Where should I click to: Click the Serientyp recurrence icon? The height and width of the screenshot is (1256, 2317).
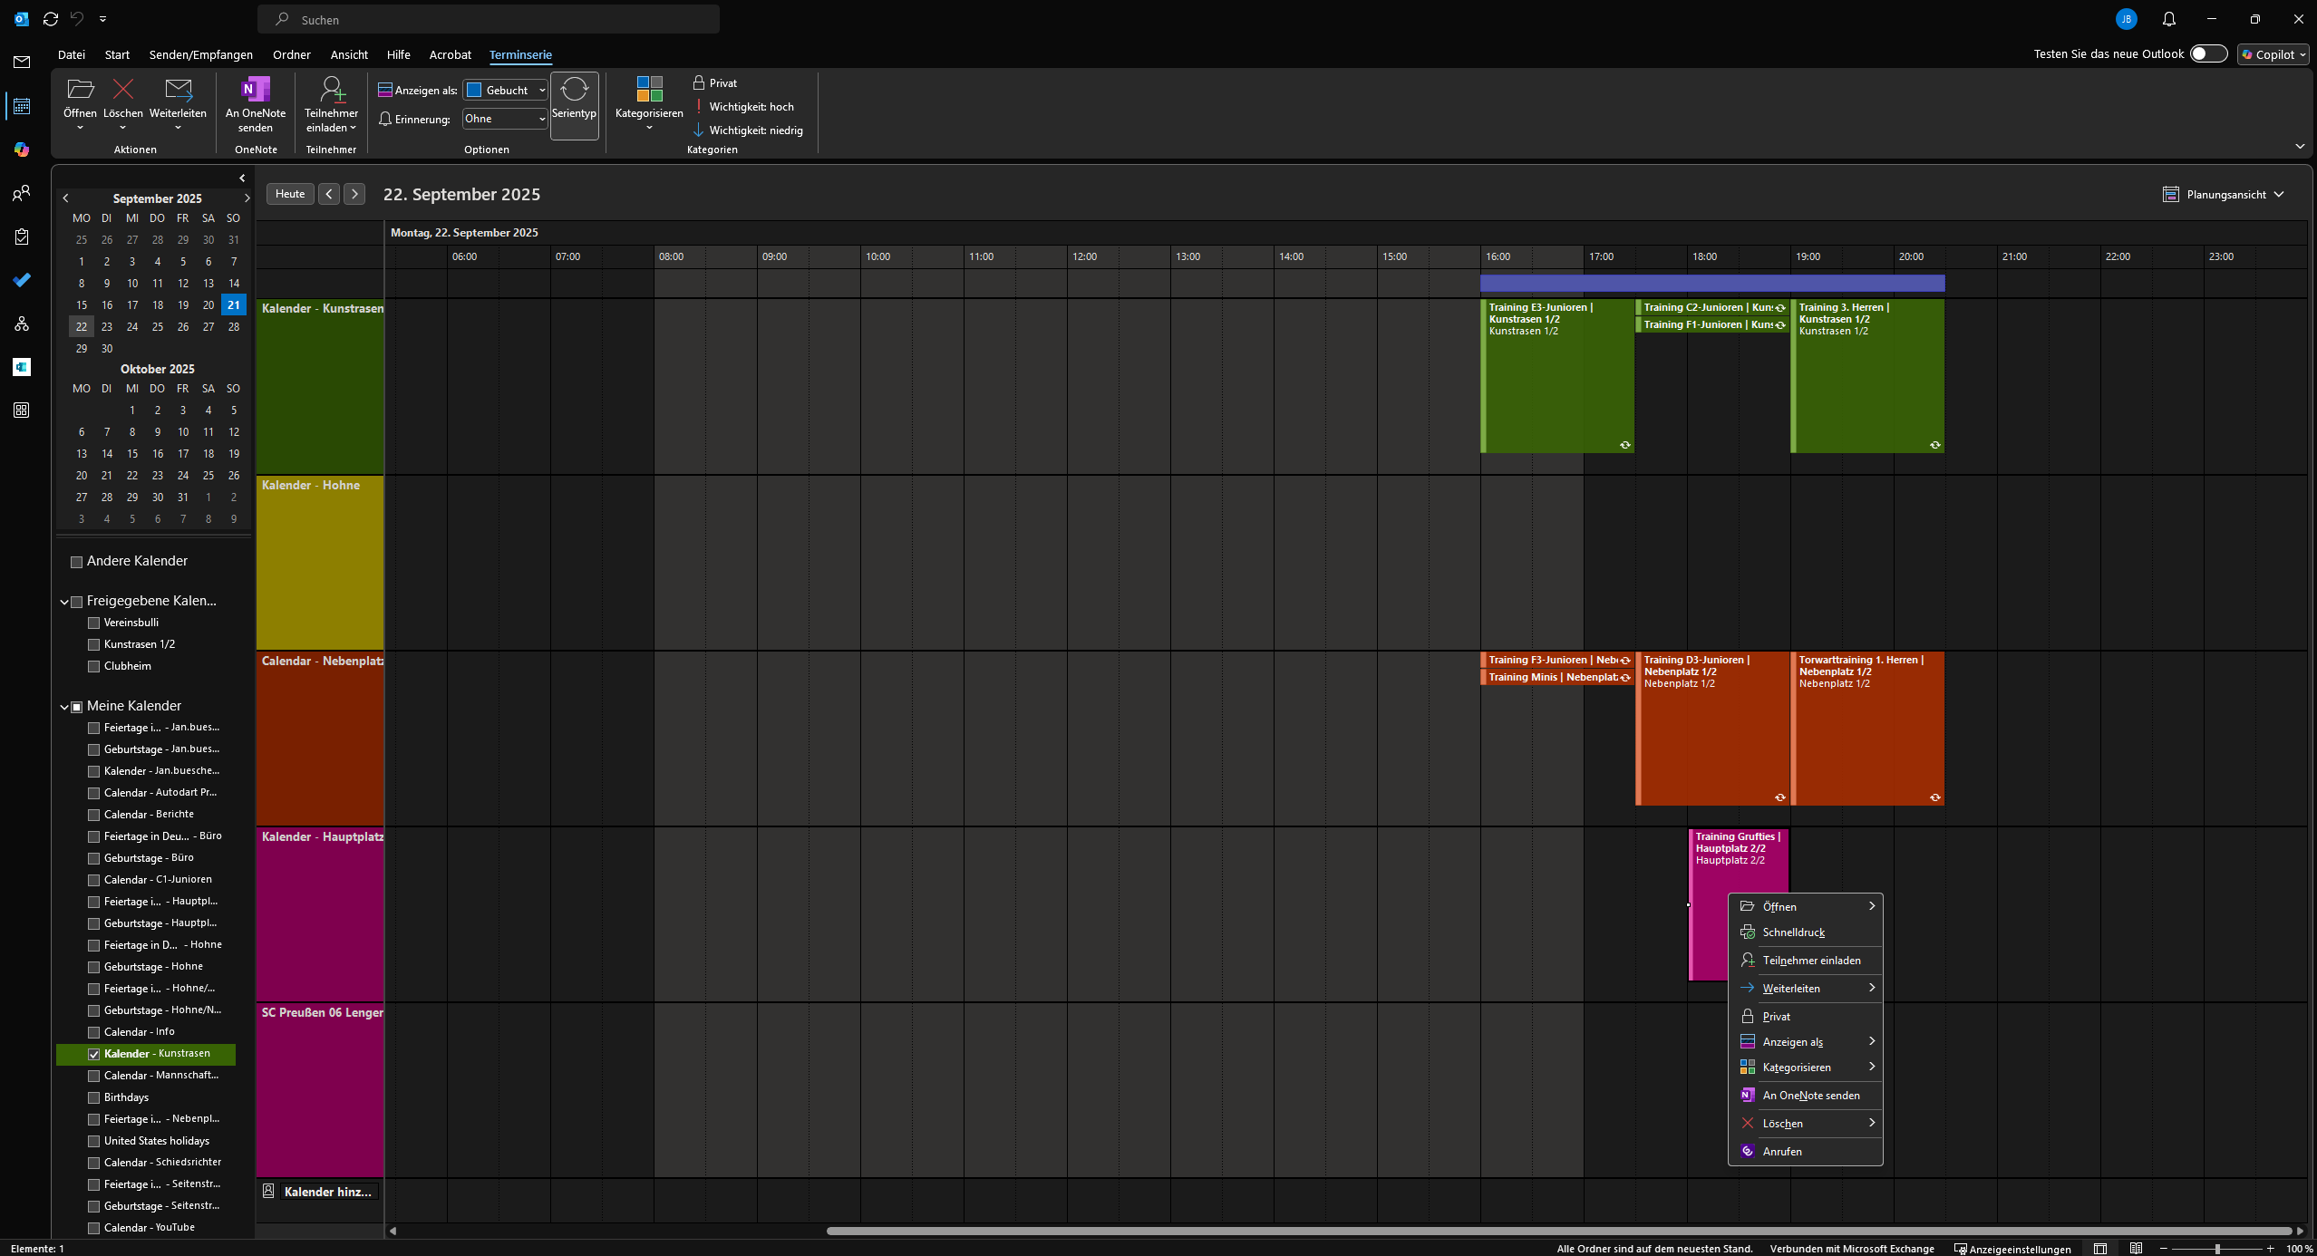[x=574, y=91]
